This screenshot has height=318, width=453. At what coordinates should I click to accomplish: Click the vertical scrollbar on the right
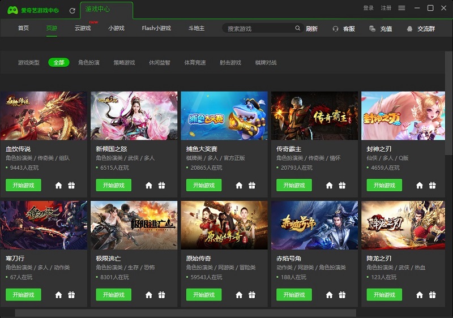point(449,103)
